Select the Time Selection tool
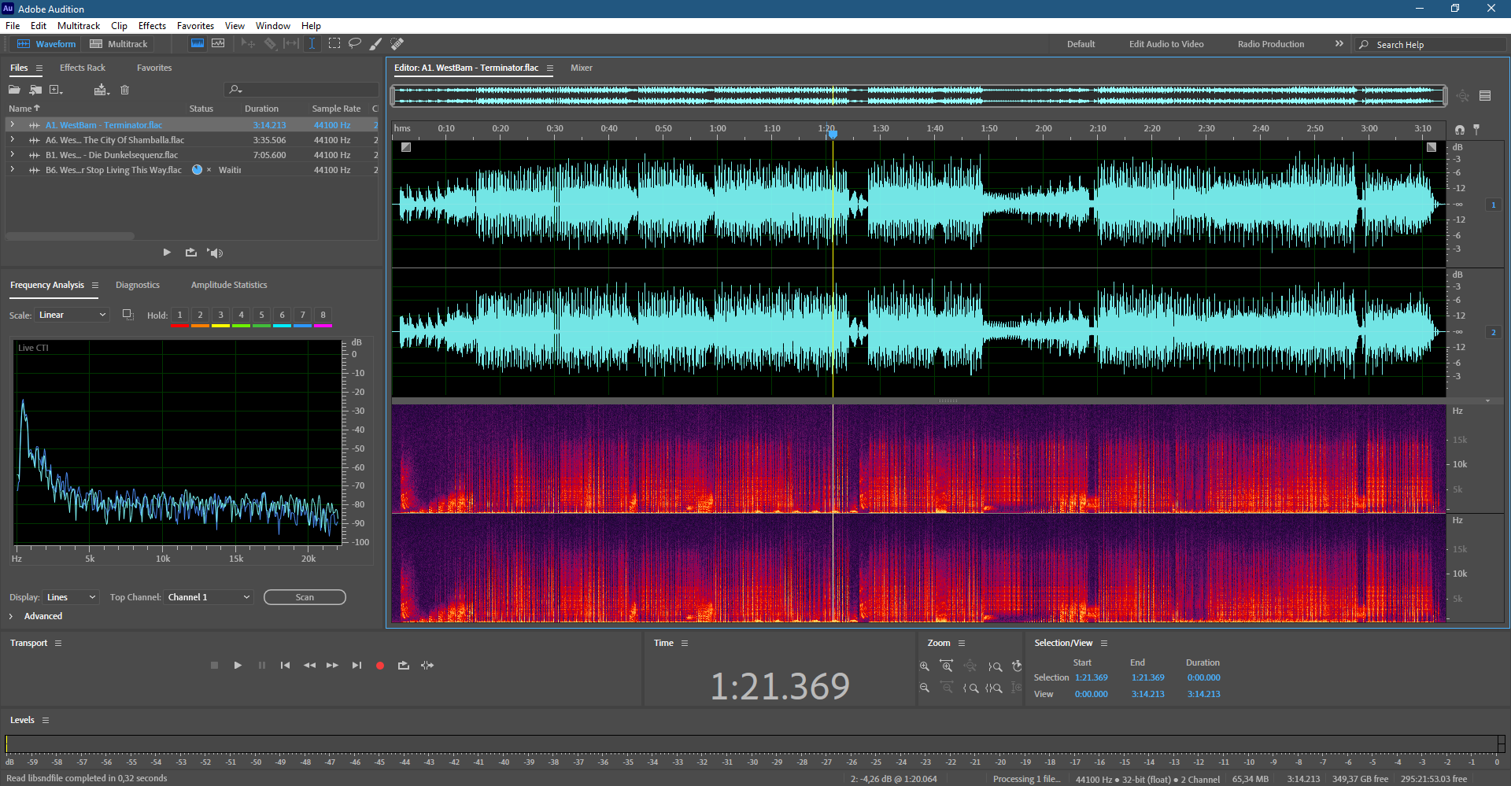1511x786 pixels. click(312, 44)
